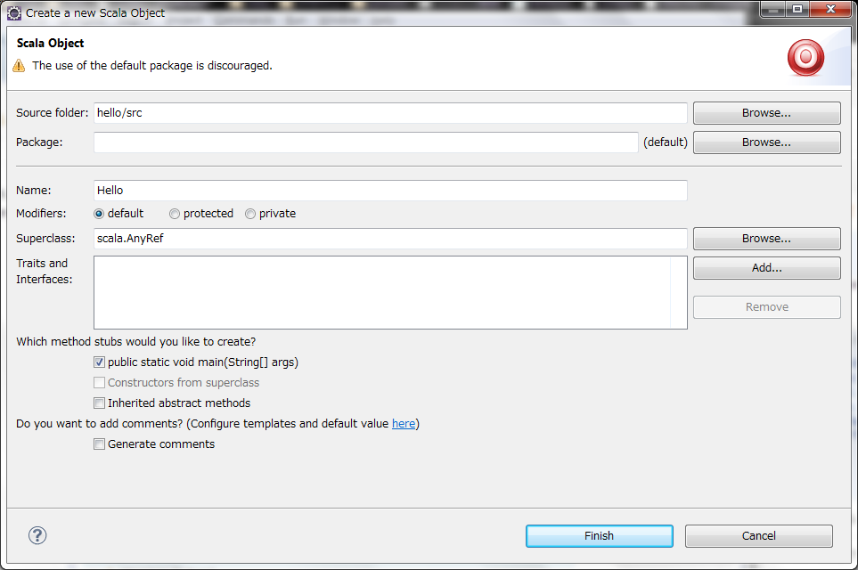Click 'Which method stubs' question text

coord(135,342)
